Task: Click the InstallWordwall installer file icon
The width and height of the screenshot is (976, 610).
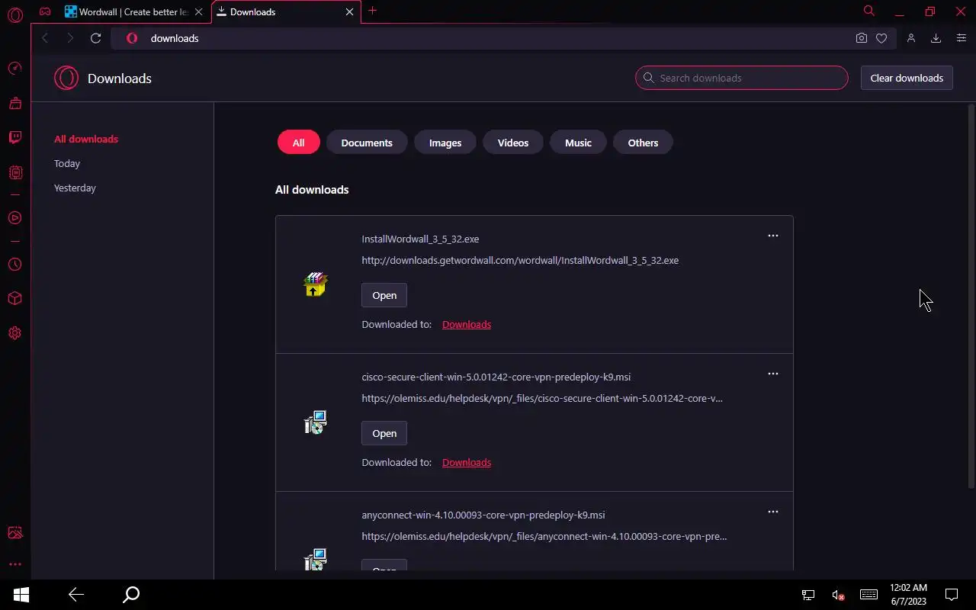Action: pyautogui.click(x=315, y=284)
